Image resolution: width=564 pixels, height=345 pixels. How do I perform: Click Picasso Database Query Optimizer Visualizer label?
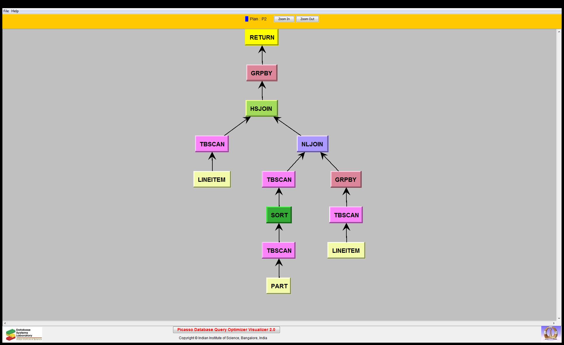pos(226,330)
